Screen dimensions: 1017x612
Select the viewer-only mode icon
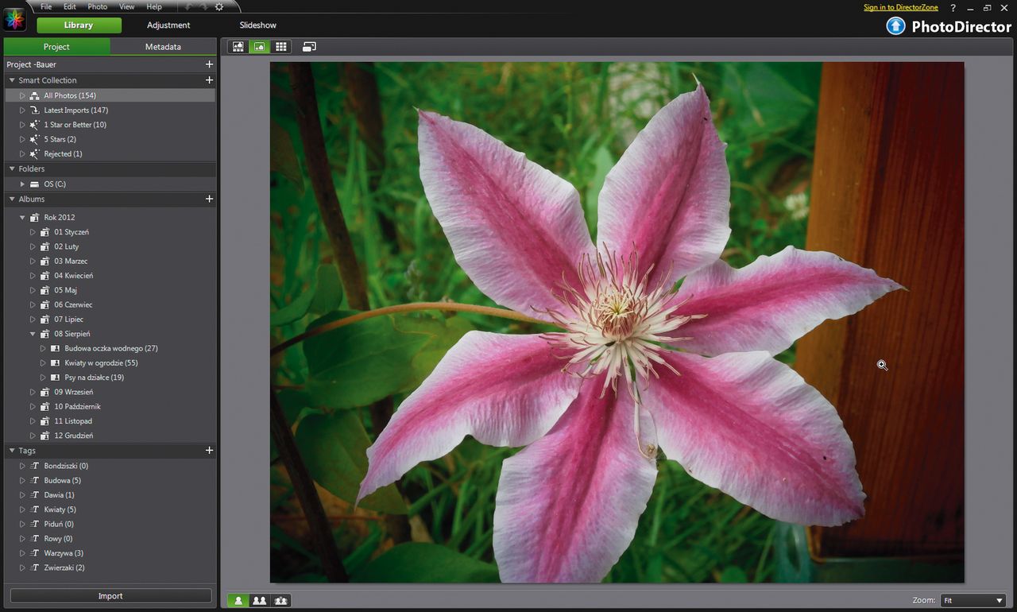259,47
